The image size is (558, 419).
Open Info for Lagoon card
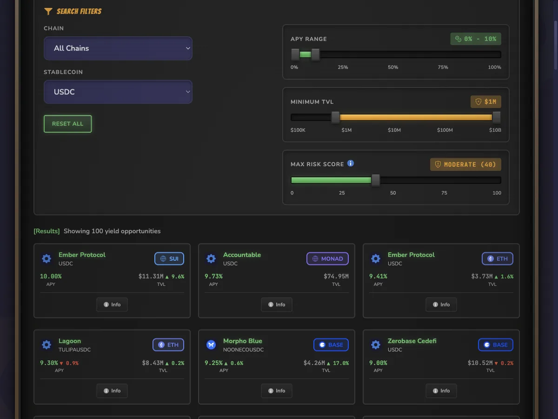tap(112, 391)
